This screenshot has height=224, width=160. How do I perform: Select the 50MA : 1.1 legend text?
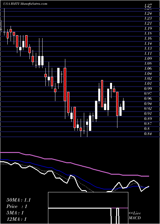click(19, 200)
